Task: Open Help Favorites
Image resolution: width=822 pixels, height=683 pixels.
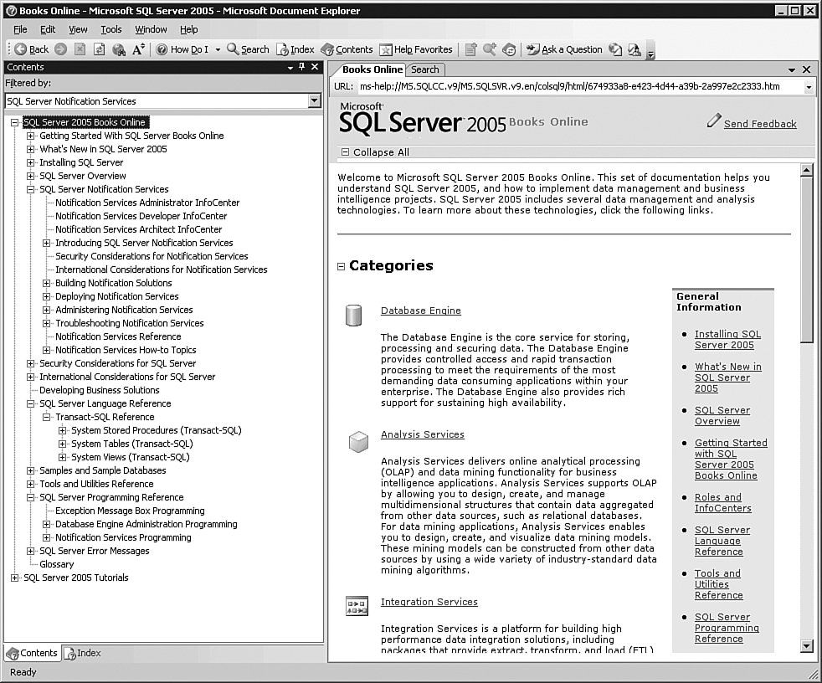Action: [416, 49]
